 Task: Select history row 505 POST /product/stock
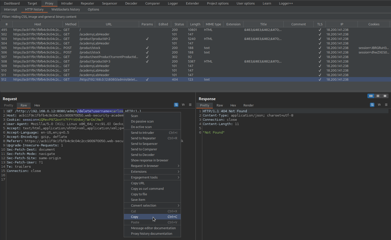tap(195, 48)
